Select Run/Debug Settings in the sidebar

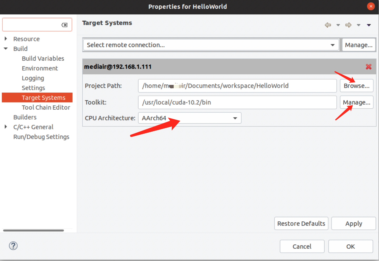(41, 137)
